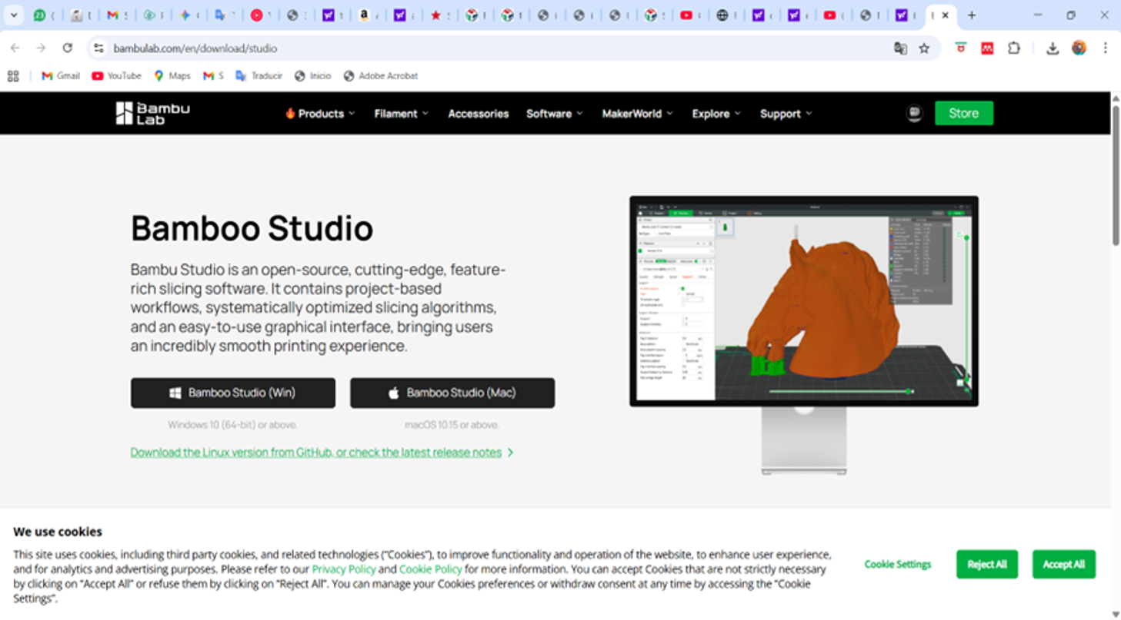Switch to the Gmail browser tab
This screenshot has height=620, width=1121.
tap(115, 15)
